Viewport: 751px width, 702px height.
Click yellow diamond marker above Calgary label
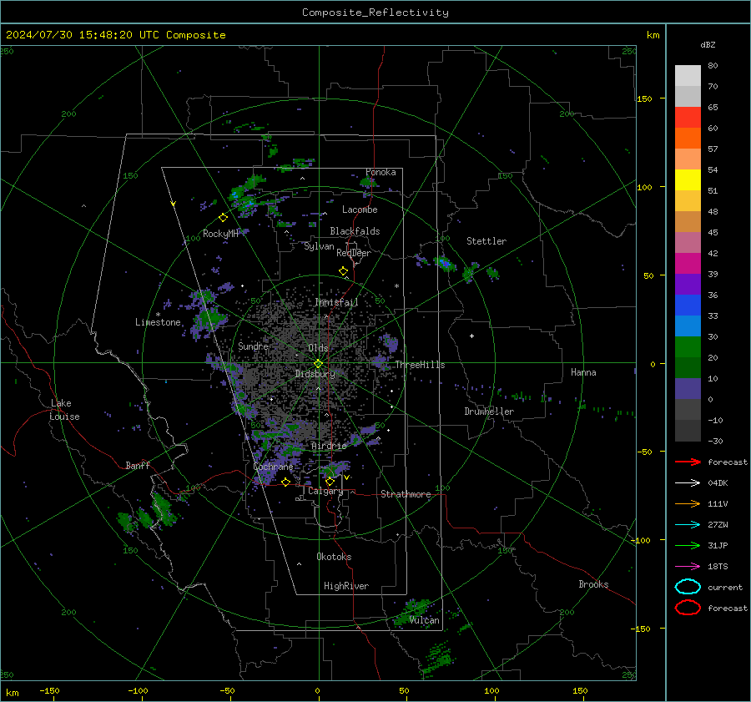pyautogui.click(x=330, y=481)
